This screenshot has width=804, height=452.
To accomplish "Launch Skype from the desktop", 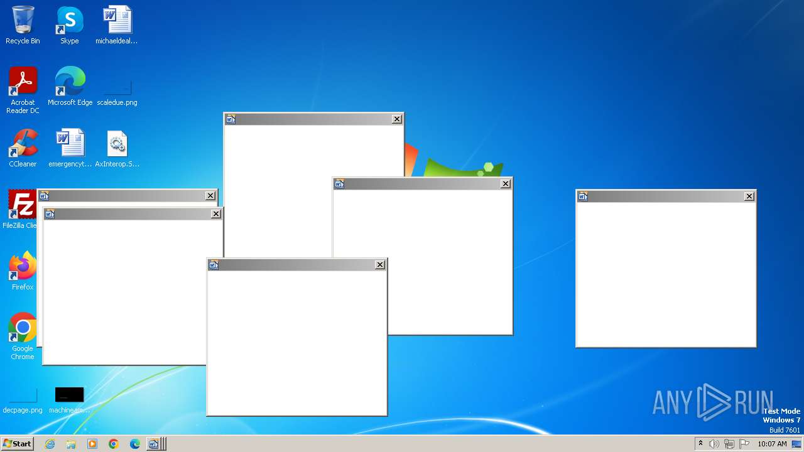I will point(69,25).
